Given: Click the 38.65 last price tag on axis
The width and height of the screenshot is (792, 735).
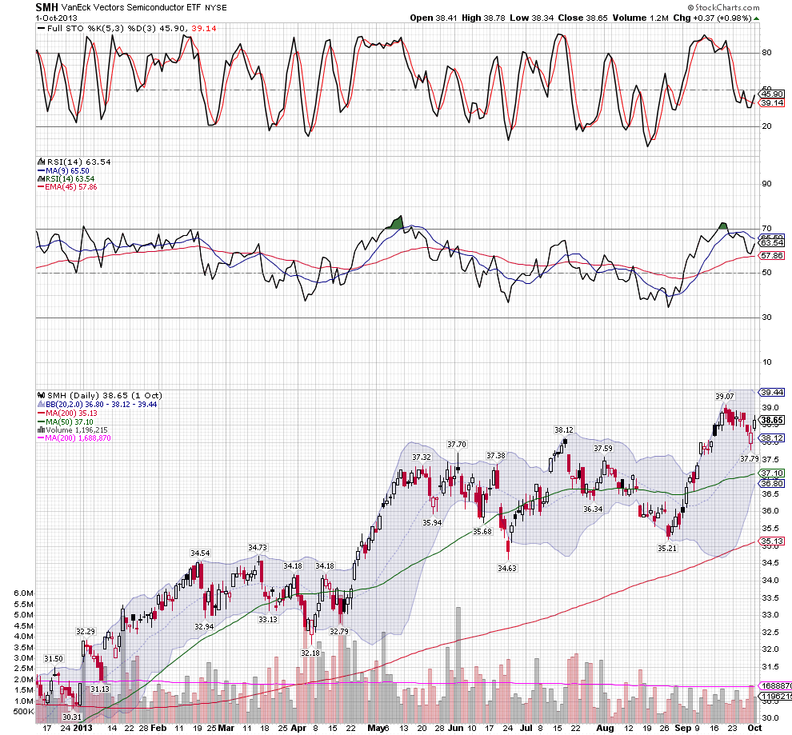Looking at the screenshot, I should 771,420.
